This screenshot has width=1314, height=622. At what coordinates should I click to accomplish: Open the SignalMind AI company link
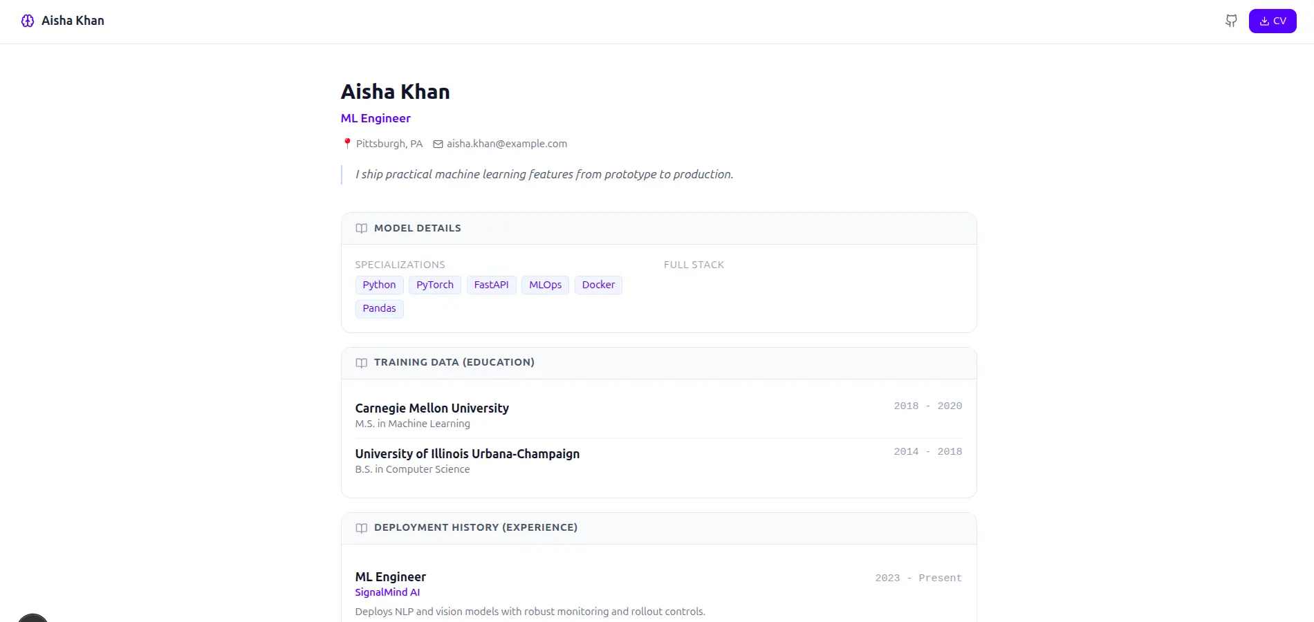tap(387, 592)
